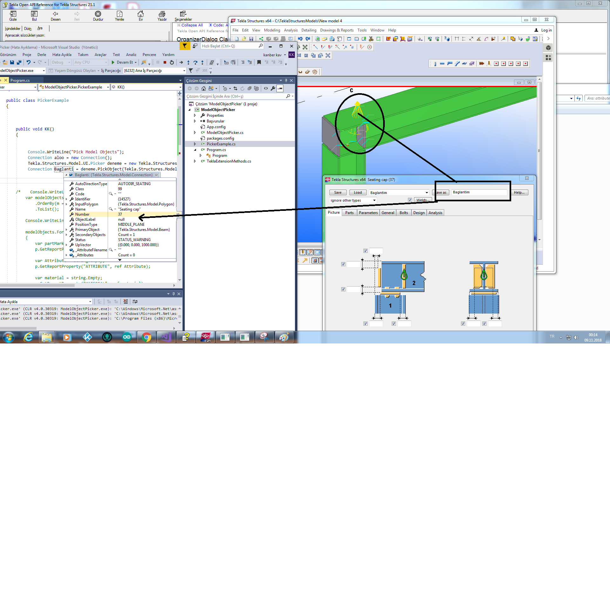Switch to the Bolts tab
The image size is (610, 589).
403,213
